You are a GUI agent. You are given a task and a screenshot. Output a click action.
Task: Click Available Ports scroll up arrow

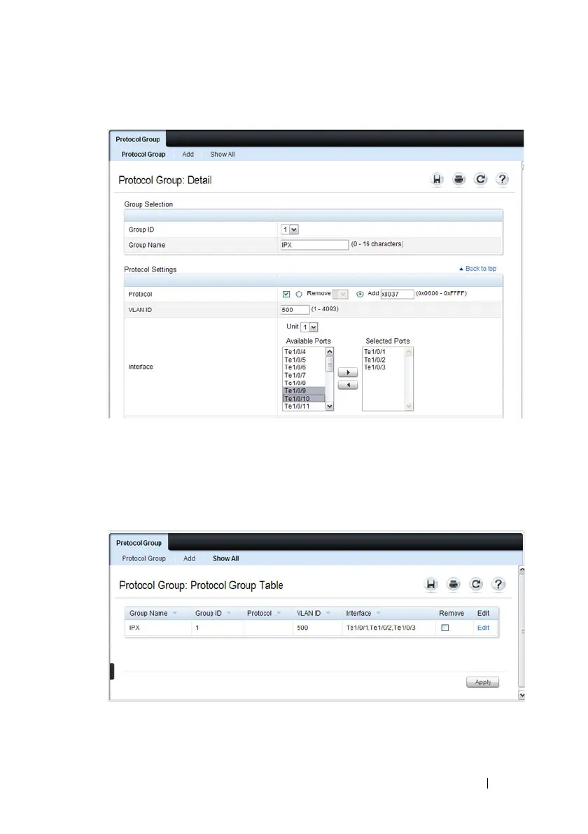pyautogui.click(x=330, y=352)
